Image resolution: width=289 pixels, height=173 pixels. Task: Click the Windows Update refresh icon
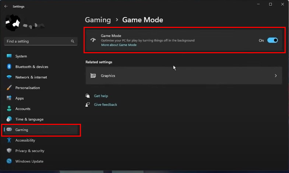[9, 161]
